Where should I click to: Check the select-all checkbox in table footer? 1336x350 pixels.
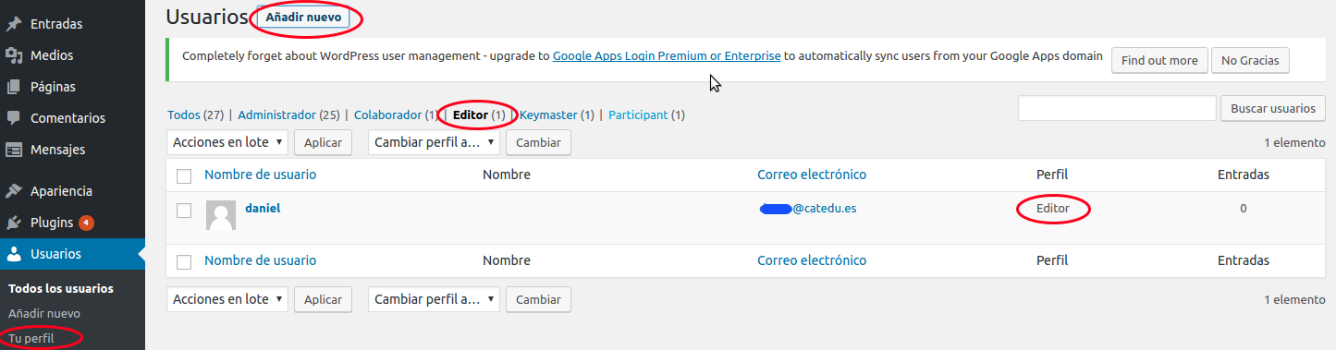coord(184,261)
